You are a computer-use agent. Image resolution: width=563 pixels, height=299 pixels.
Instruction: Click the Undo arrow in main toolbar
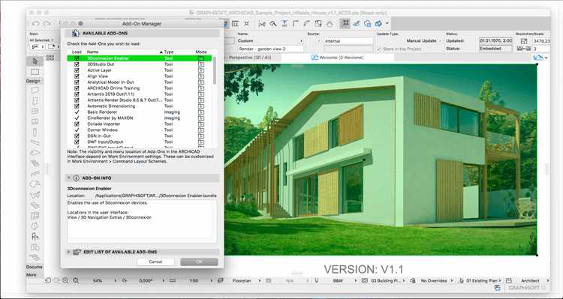35,24
